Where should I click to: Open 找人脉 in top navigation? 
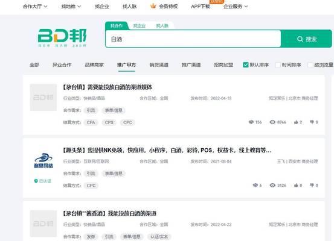[x=129, y=7]
